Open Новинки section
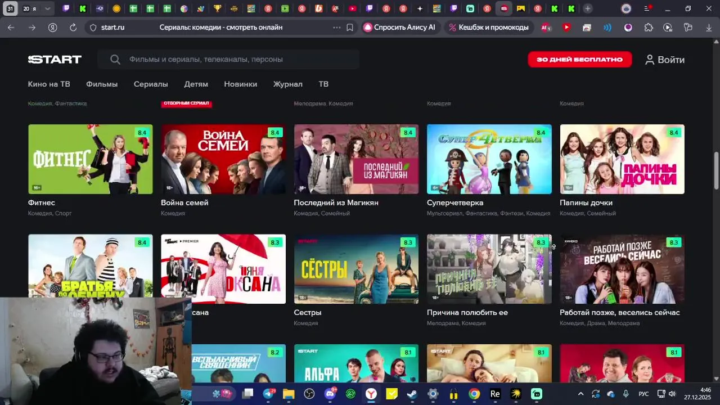Image resolution: width=720 pixels, height=405 pixels. 241,84
